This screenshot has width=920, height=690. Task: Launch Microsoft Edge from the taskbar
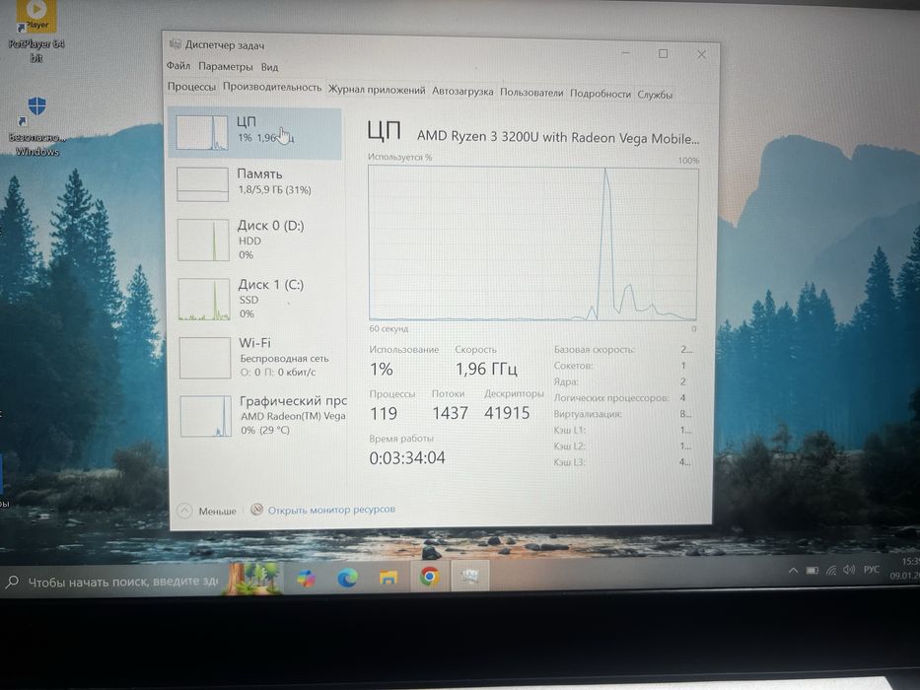point(347,579)
